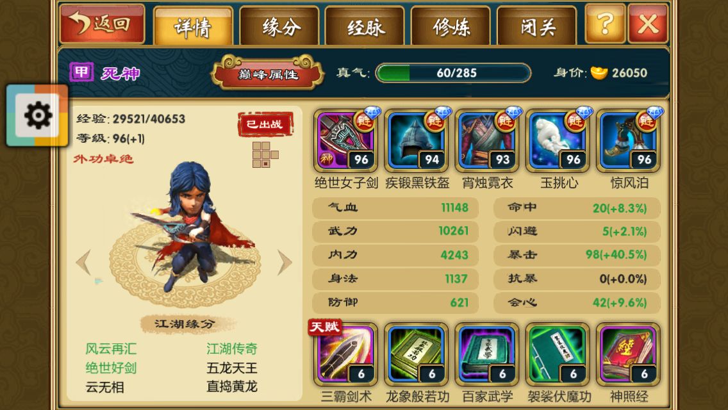728x410 pixels.
Task: Show the next character with right arrow
Action: point(285,263)
